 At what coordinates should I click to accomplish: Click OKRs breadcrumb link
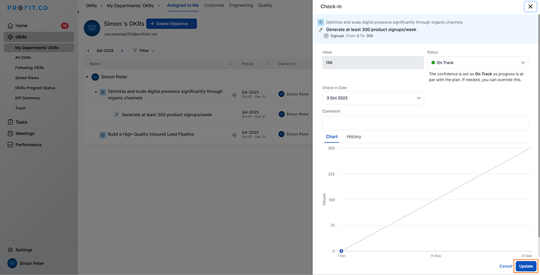pos(91,6)
